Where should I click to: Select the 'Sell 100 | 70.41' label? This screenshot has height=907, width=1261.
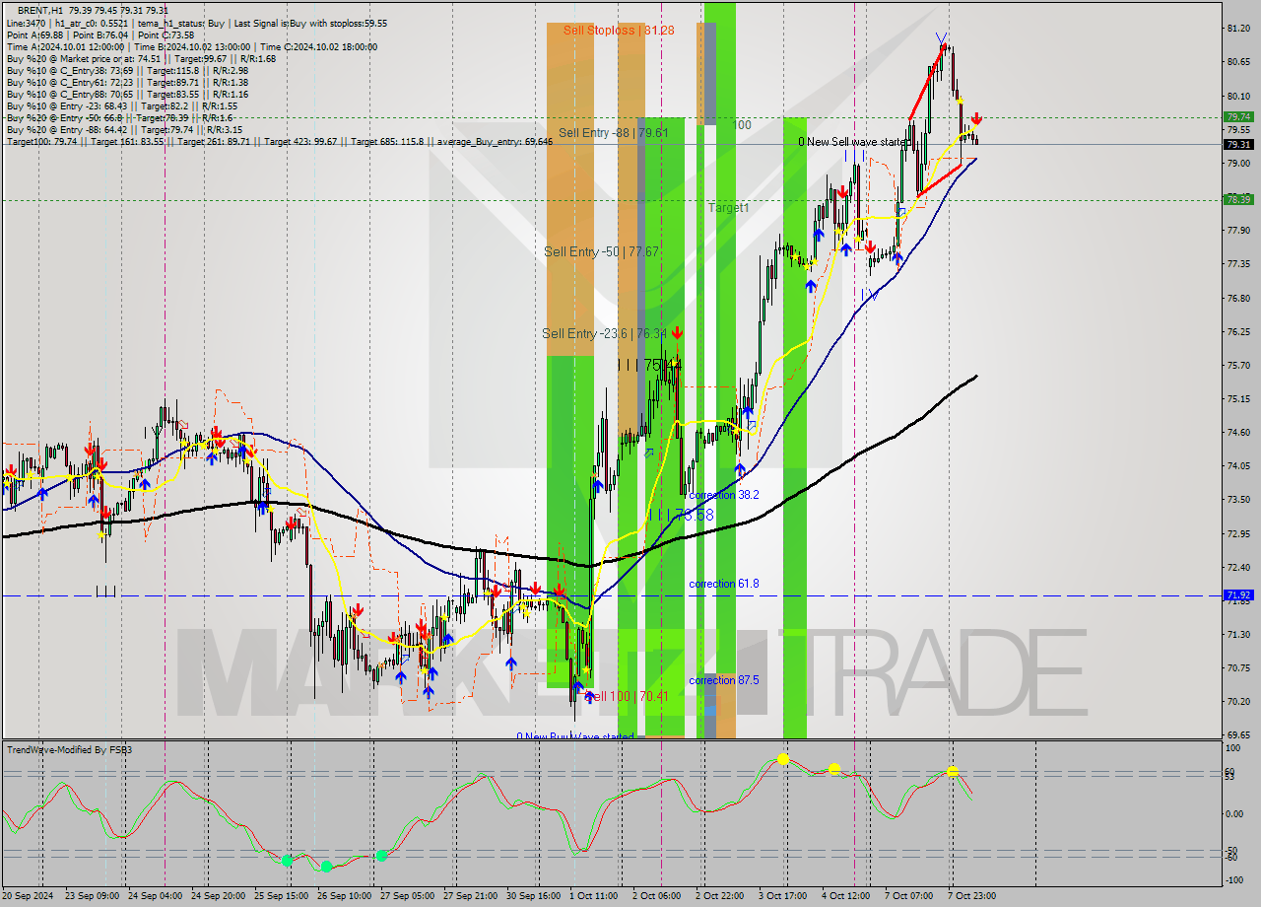[x=628, y=696]
